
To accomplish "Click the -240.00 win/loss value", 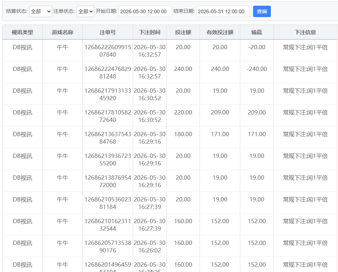I will [257, 69].
